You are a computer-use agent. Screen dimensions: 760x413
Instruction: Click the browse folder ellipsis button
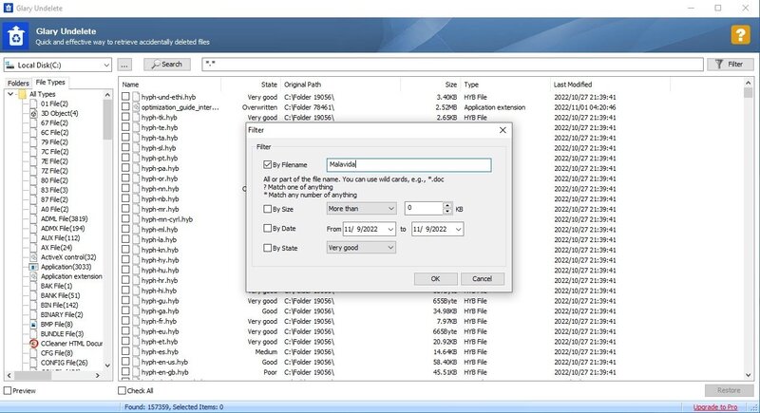[125, 65]
